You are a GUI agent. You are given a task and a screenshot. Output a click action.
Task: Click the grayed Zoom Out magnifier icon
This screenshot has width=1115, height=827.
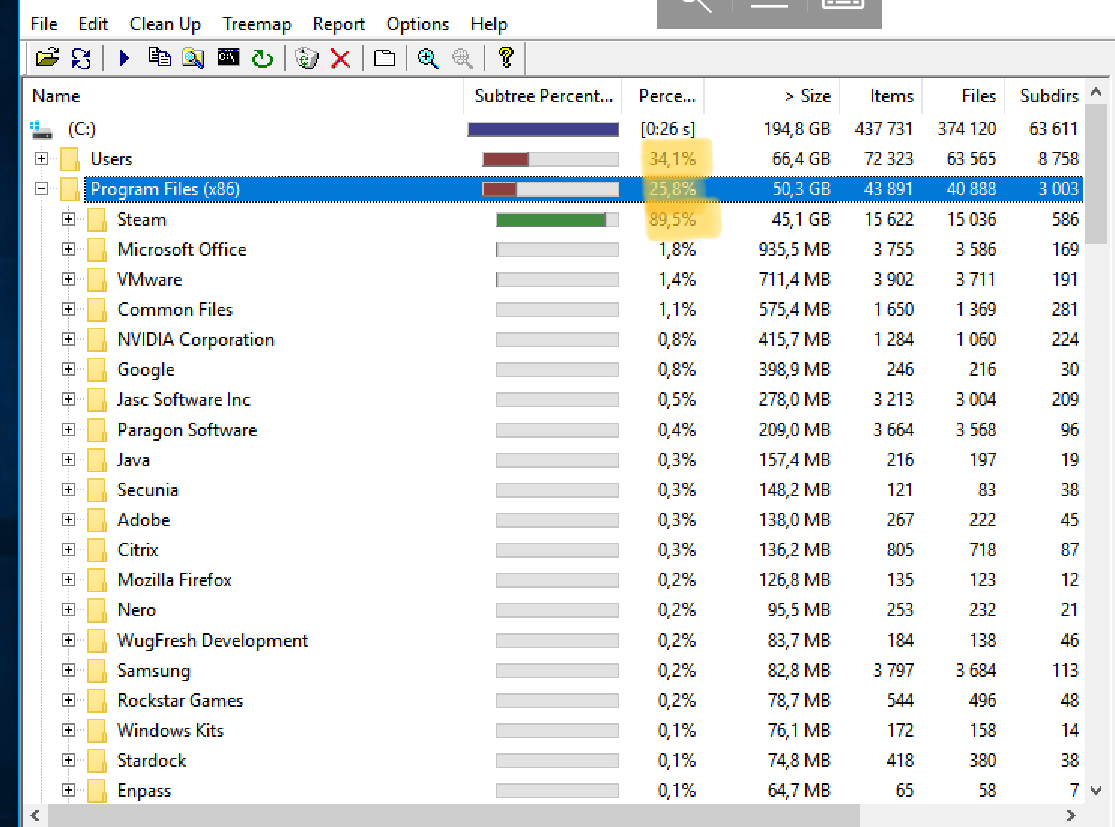pos(463,58)
